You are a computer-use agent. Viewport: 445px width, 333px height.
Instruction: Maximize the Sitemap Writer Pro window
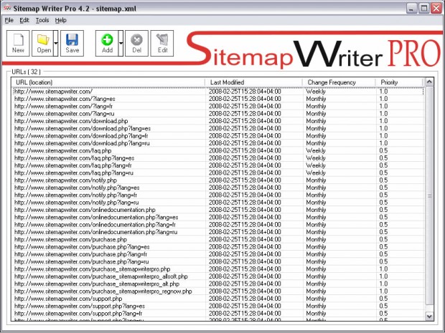(x=424, y=8)
